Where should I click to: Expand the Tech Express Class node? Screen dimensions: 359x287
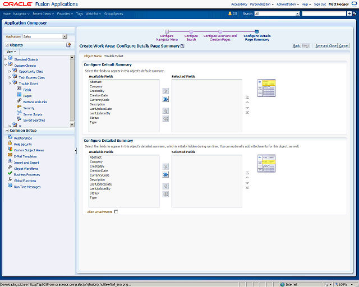click(x=10, y=77)
